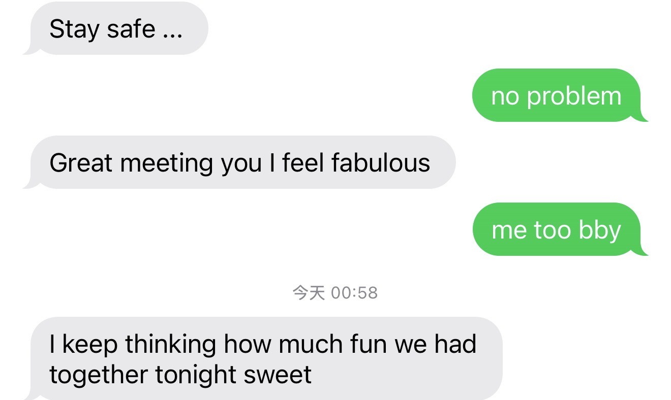Click the ellipsis after "Stay safe"
This screenshot has height=400, width=671.
(x=172, y=31)
